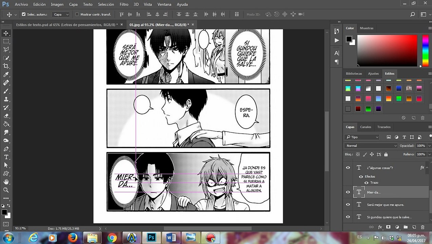The height and width of the screenshot is (244, 432).
Task: Toggle the Selec. autom. checkbox
Action: (24, 14)
